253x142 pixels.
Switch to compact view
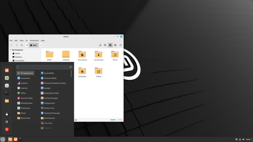(x=121, y=45)
